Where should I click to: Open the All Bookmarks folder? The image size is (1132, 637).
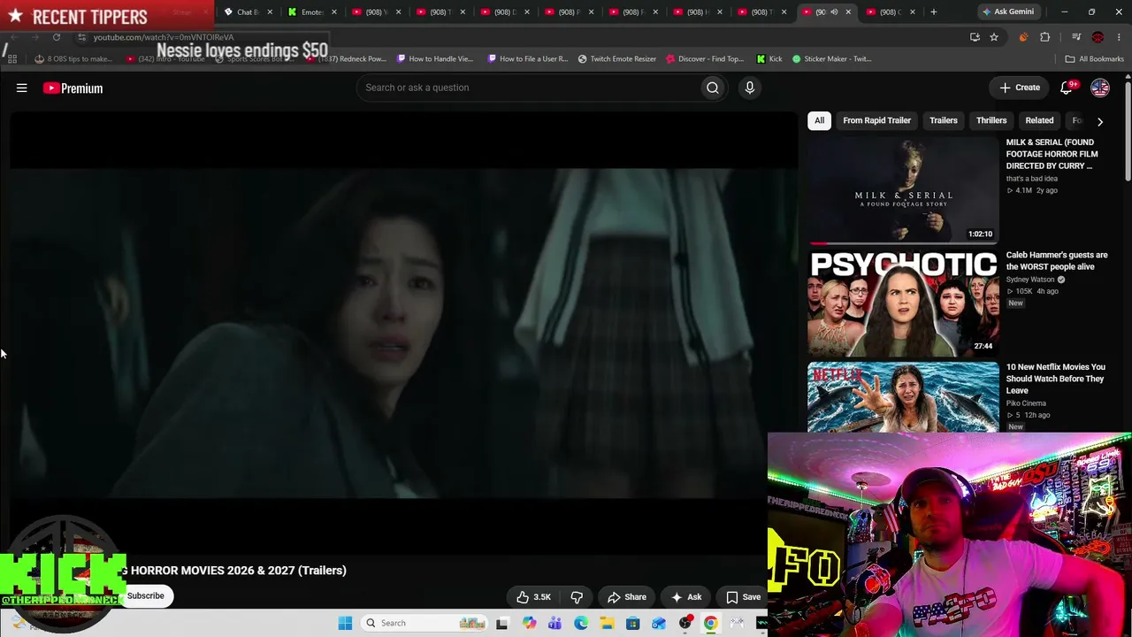pyautogui.click(x=1094, y=58)
